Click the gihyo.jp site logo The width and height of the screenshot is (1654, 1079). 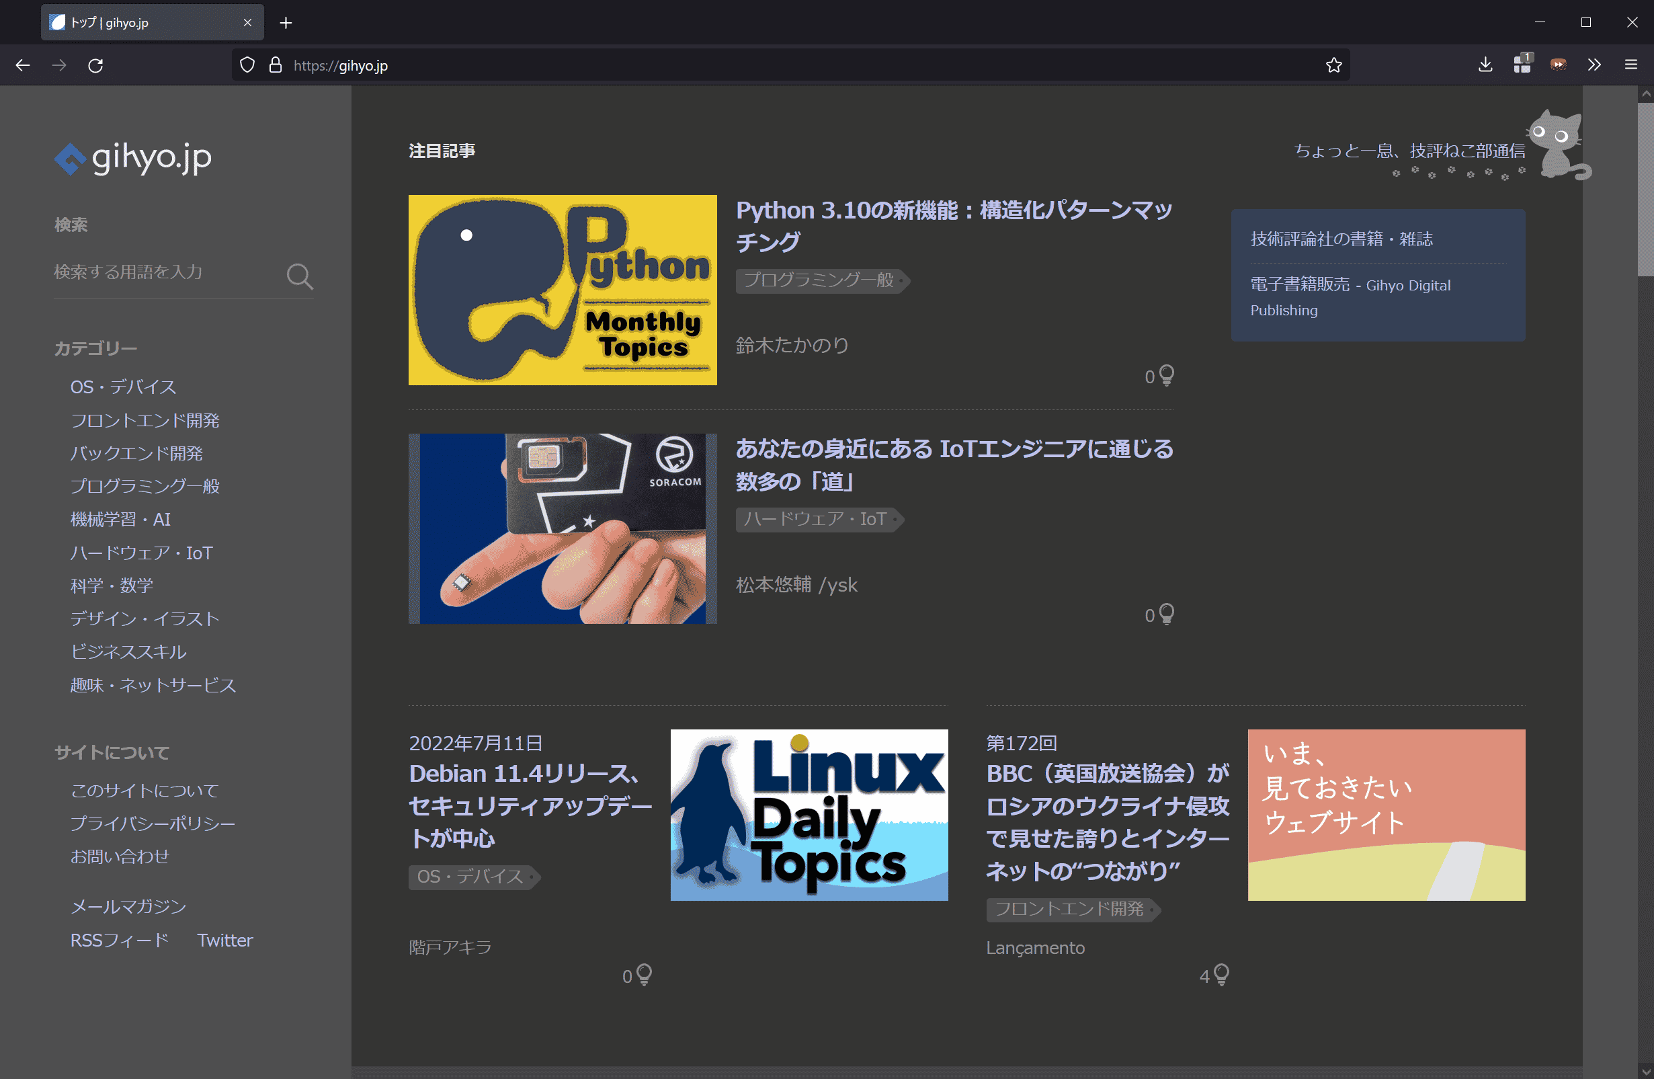133,158
